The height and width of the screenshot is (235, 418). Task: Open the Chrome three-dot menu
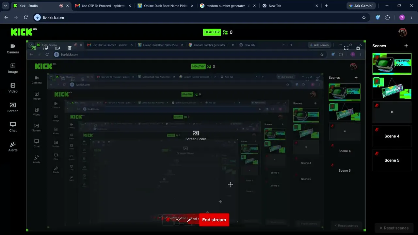411,18
